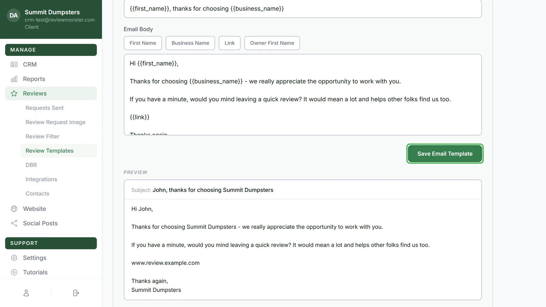
Task: Click the Reviews star icon
Action: point(14,93)
